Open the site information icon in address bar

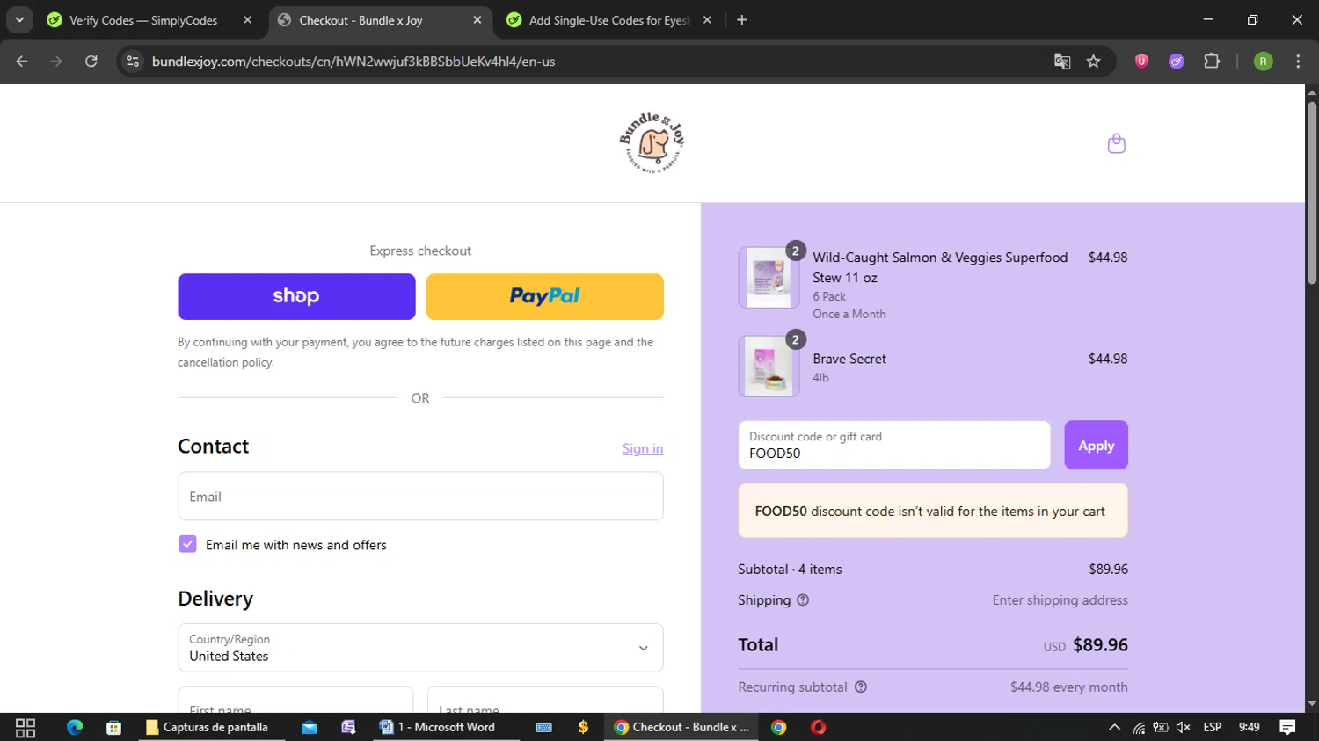pyautogui.click(x=133, y=62)
